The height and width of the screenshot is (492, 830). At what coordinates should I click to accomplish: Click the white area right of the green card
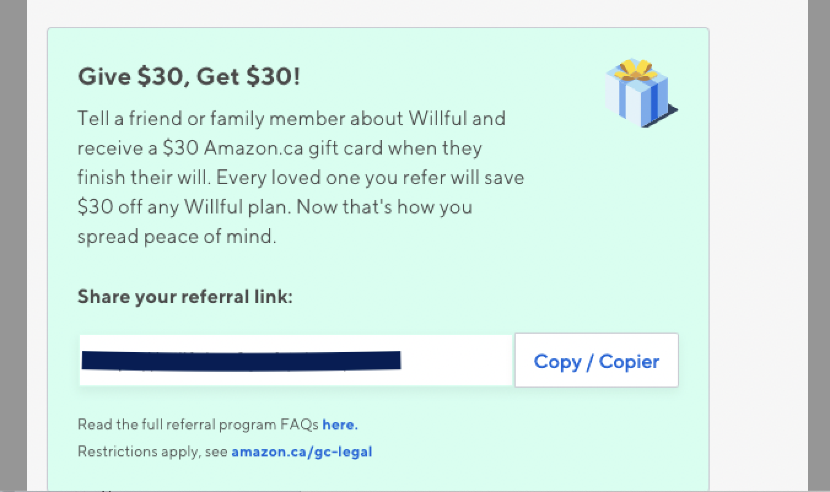point(758,245)
